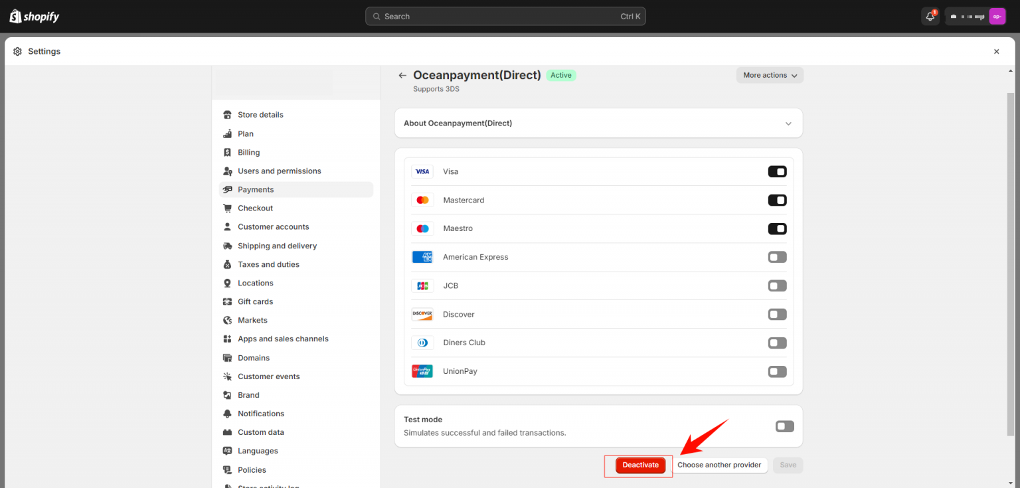
Task: Click the back arrow beside Oceanpayment(Direct)
Action: 402,76
